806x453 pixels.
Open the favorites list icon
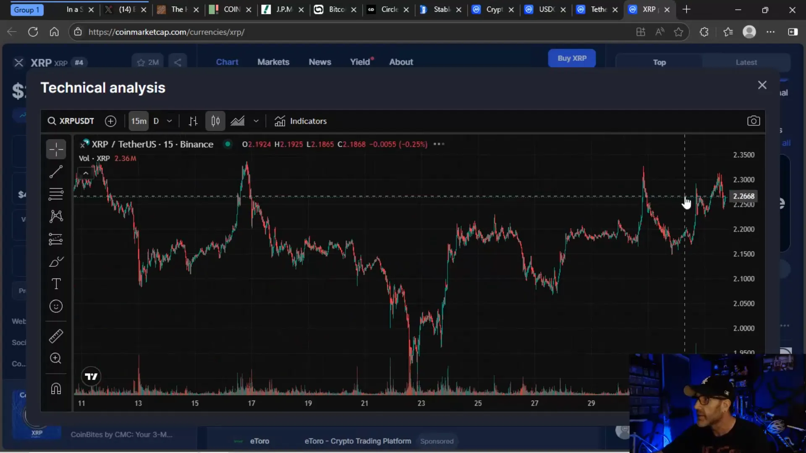728,32
